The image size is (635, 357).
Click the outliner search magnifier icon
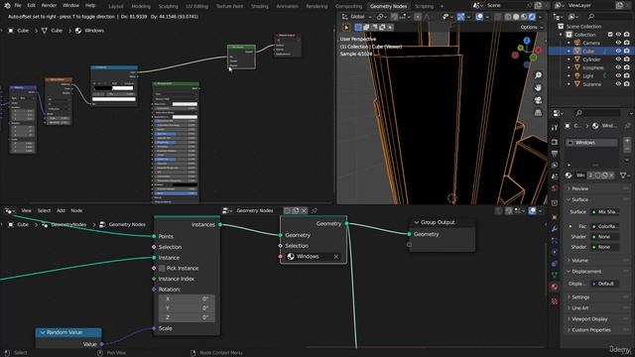coord(591,17)
